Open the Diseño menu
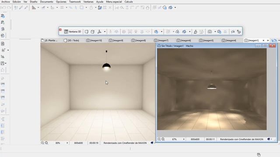280x157 pixels. (x=34, y=2)
